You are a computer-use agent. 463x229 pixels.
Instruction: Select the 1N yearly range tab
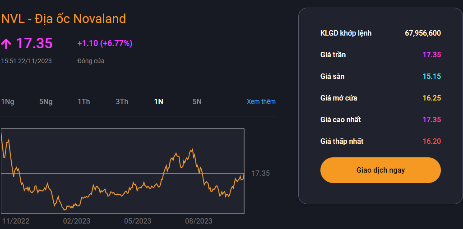point(158,101)
